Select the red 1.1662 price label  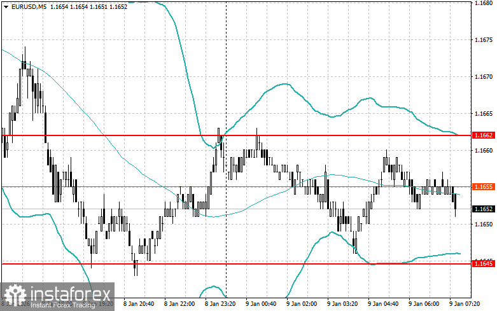484,135
